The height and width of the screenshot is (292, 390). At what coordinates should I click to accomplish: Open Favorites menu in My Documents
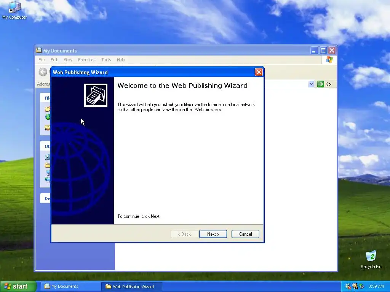point(86,60)
